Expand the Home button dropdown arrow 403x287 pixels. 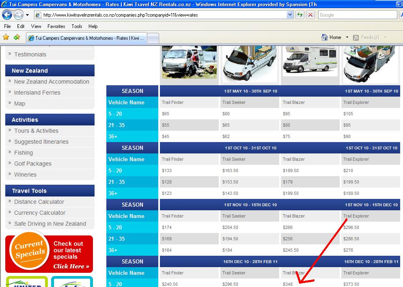coord(347,37)
